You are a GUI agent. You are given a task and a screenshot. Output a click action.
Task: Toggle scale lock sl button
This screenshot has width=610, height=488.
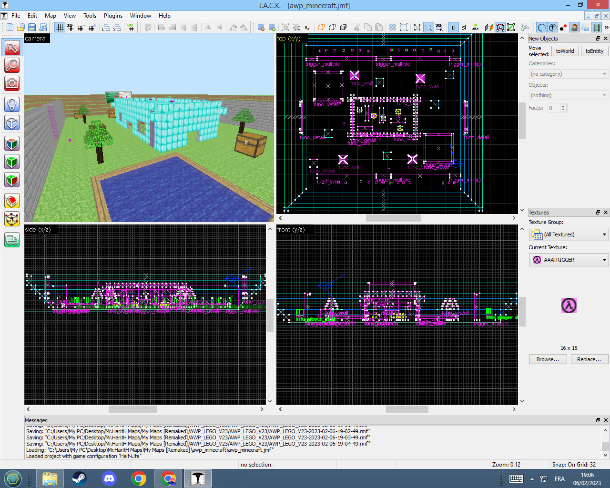[464, 28]
